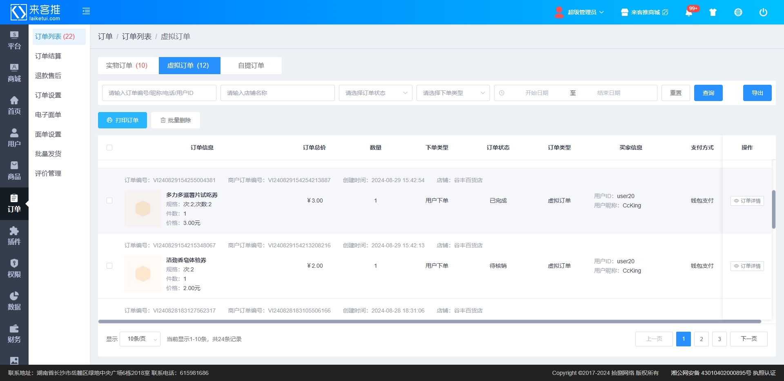Open the 10条/页 page size dropdown

tap(140, 339)
